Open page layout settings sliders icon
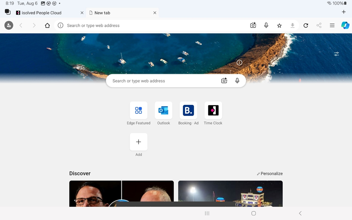The height and width of the screenshot is (220, 352). (x=336, y=54)
